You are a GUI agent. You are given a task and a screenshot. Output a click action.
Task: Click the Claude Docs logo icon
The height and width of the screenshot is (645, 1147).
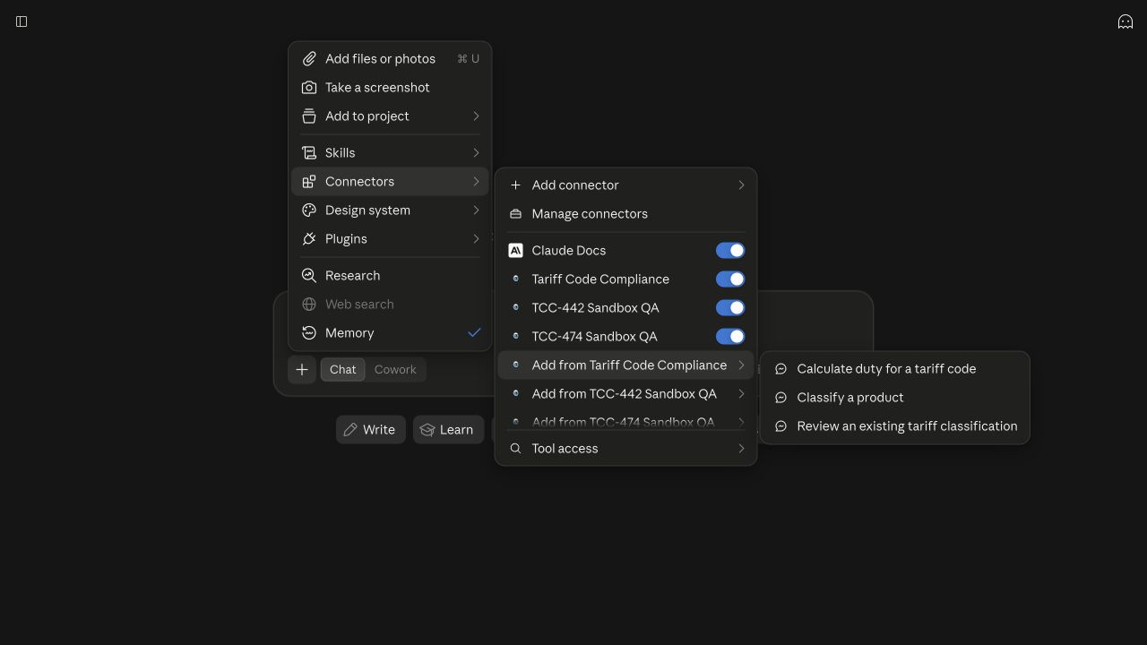click(515, 251)
